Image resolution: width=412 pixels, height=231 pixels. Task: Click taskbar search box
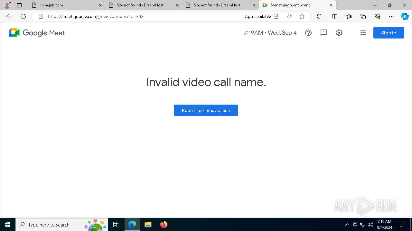(x=62, y=225)
